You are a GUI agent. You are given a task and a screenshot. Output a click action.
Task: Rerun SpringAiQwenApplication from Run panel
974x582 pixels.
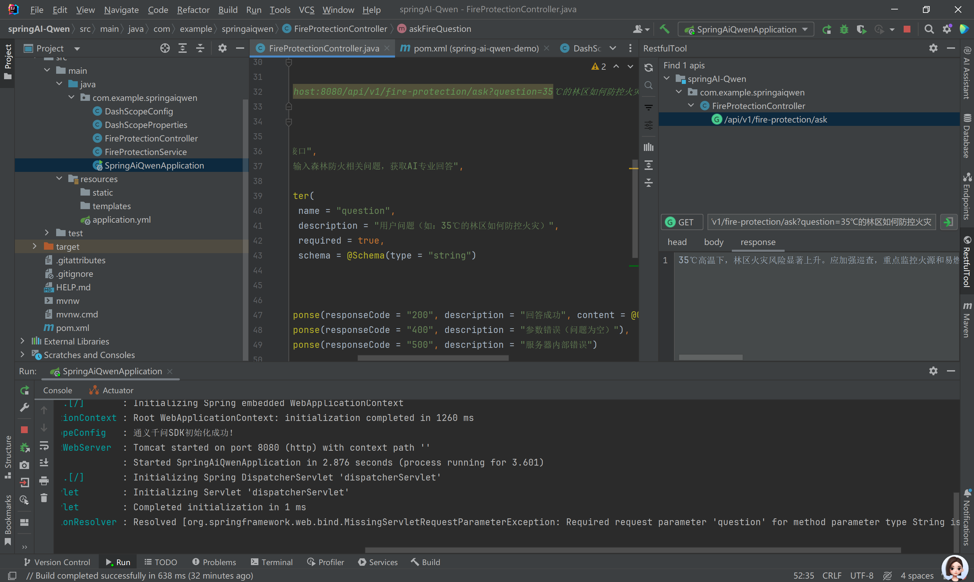click(x=25, y=390)
